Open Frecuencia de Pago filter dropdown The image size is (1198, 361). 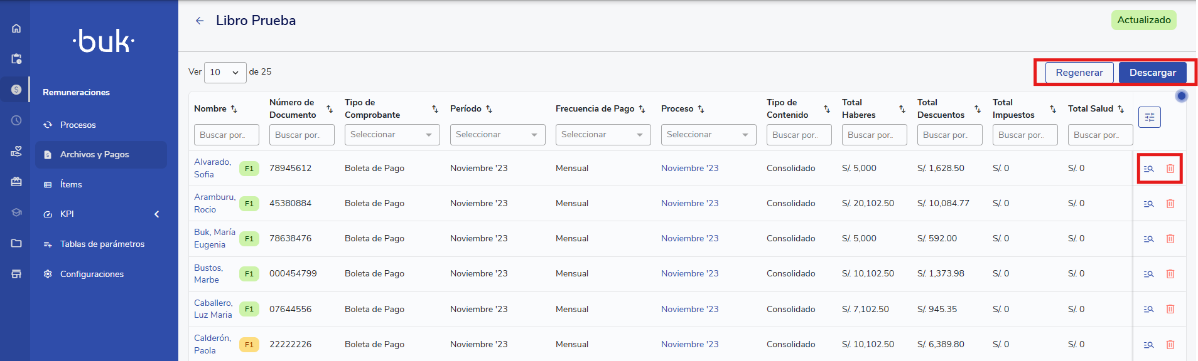[x=603, y=135]
